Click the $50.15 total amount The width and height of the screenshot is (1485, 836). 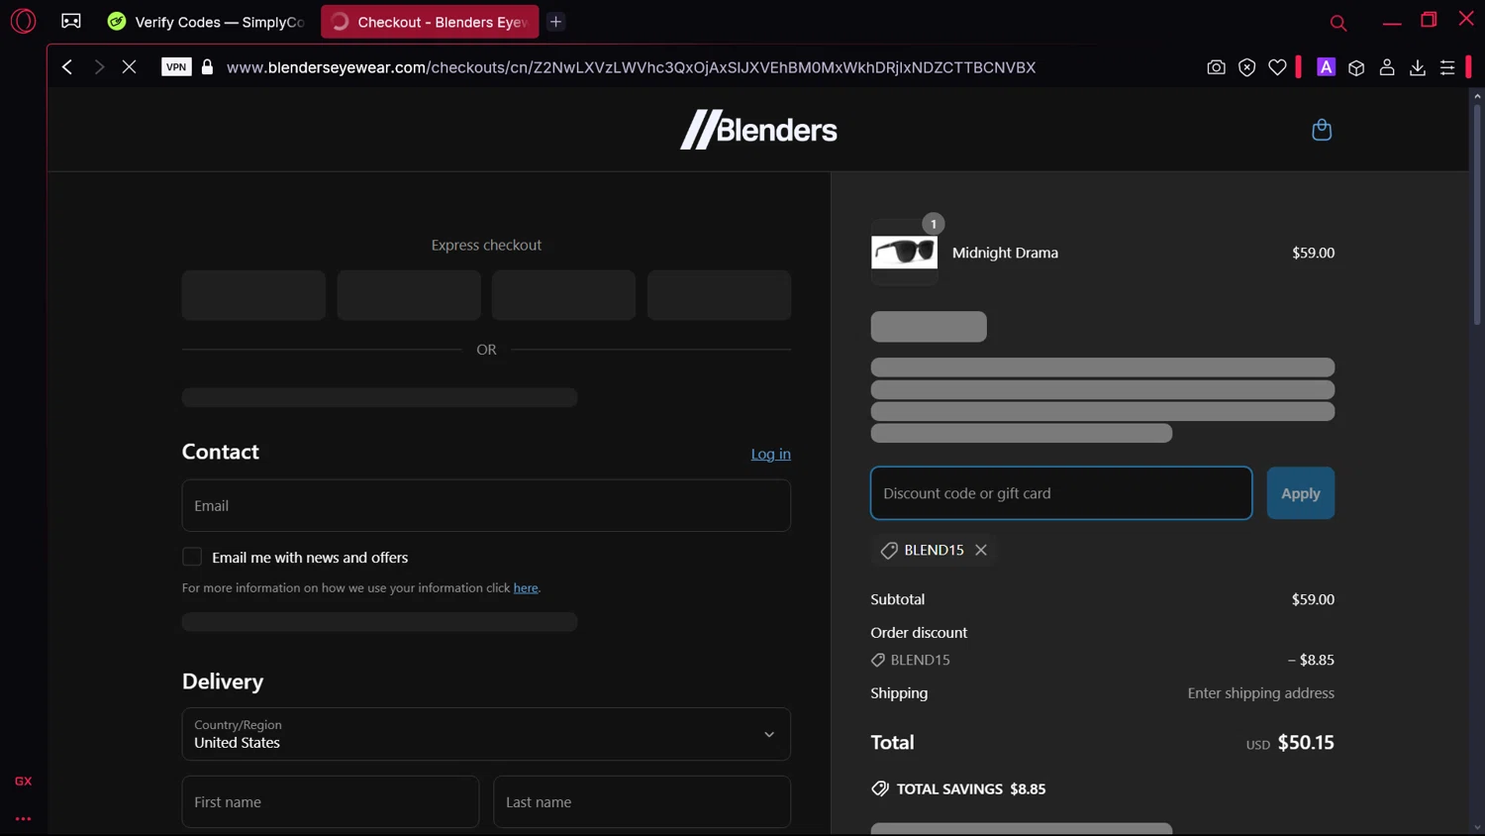1306,743
